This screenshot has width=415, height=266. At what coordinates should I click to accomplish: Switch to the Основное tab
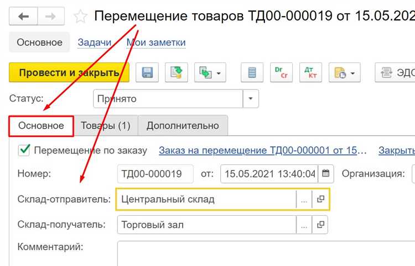tap(41, 126)
